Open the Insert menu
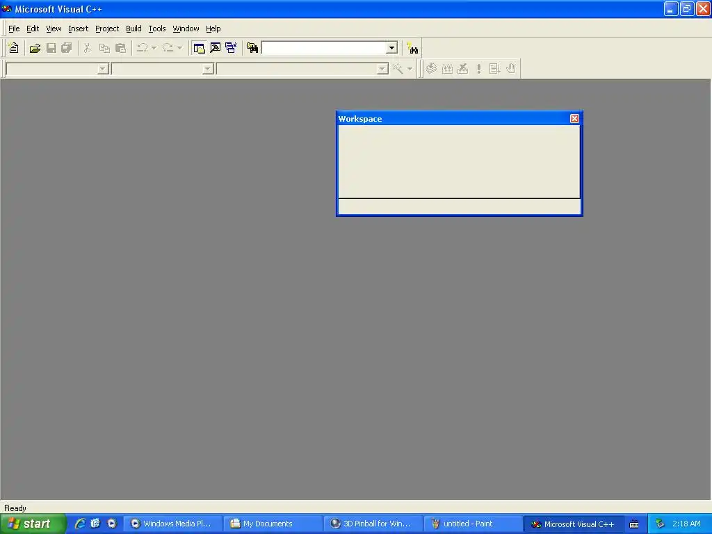 [78, 29]
